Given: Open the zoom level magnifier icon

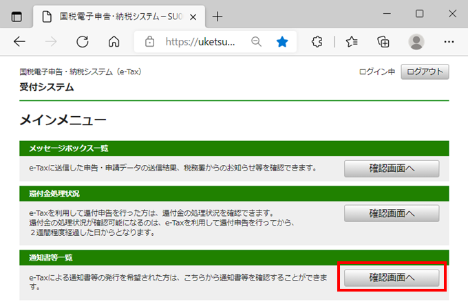Looking at the screenshot, I should 256,42.
